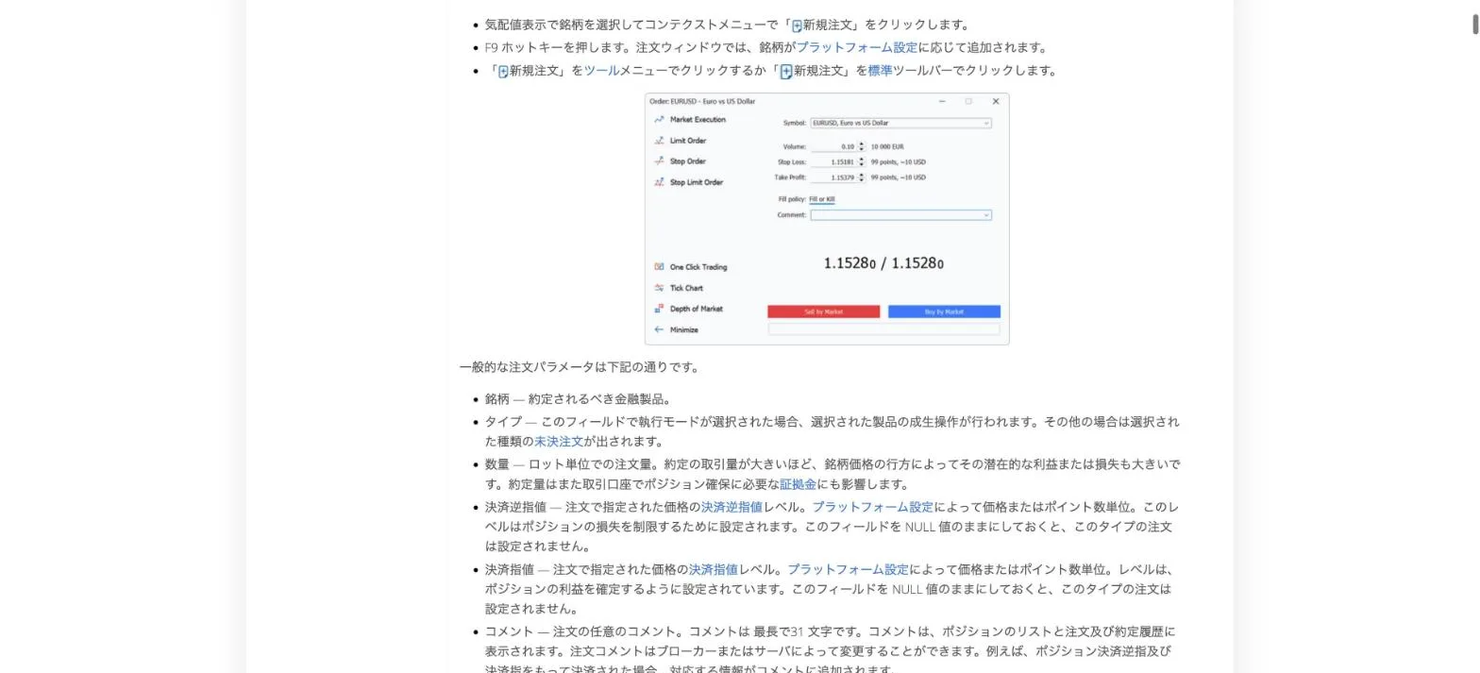
Task: Click the Order: EURUSD dialog title text
Action: (702, 101)
